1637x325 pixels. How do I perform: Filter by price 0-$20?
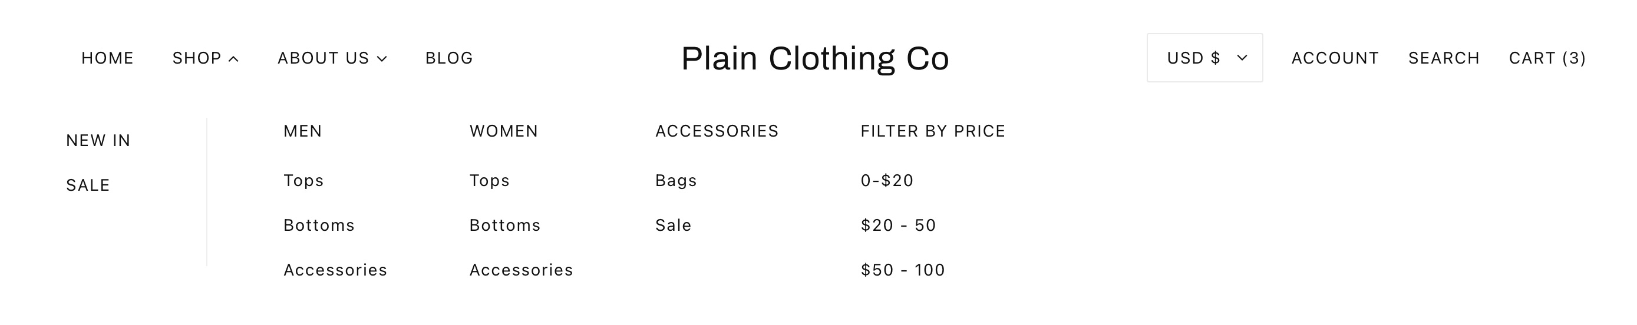point(887,181)
